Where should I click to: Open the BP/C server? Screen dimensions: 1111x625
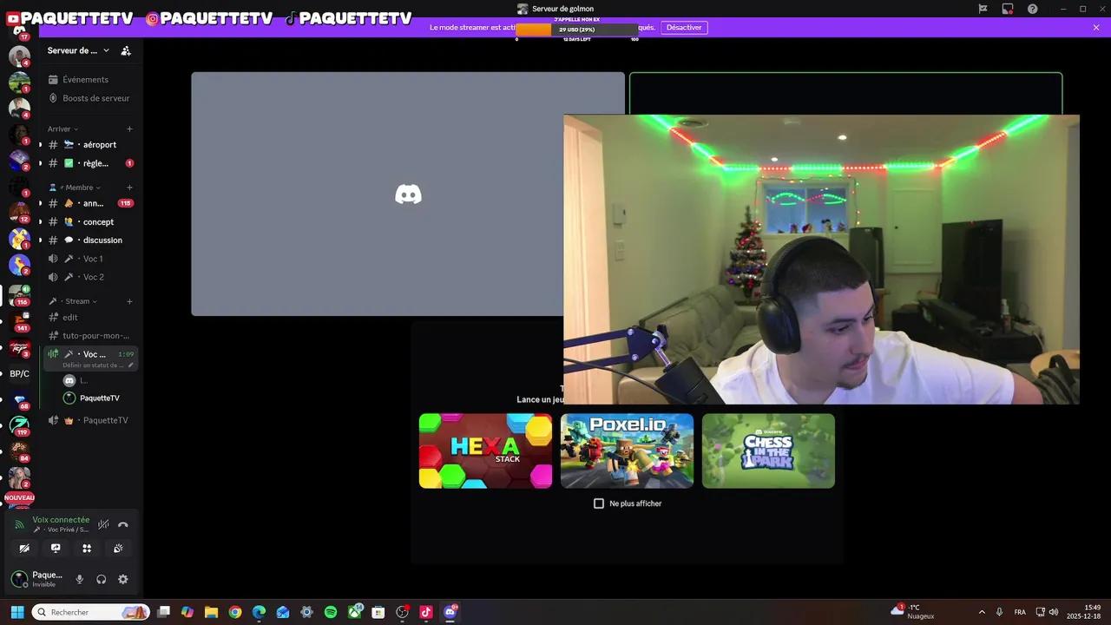(19, 374)
